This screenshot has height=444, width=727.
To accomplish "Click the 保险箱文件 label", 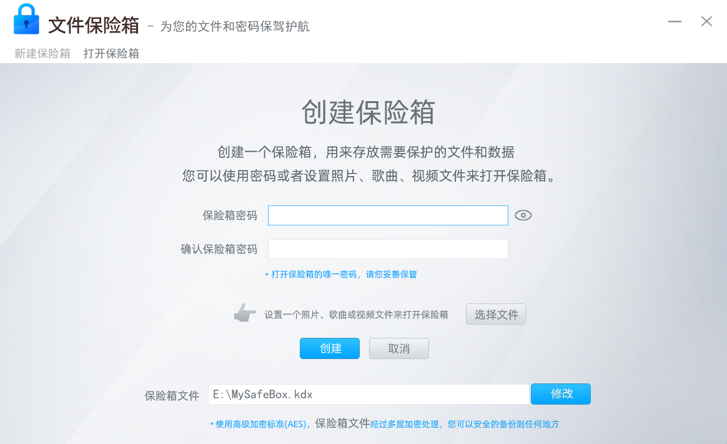I will pyautogui.click(x=172, y=396).
